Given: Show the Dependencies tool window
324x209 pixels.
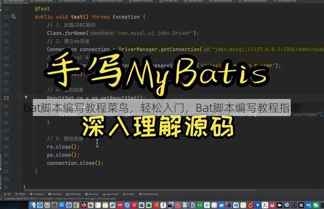Looking at the screenshot, I should click(149, 194).
